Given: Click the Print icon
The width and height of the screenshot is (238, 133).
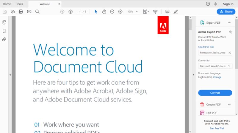Looking at the screenshot, I should [21, 12].
